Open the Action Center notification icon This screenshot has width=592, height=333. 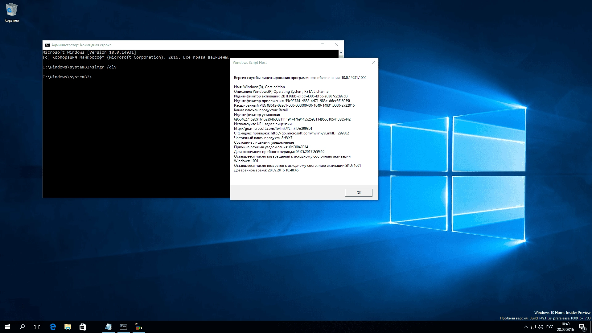(582, 327)
